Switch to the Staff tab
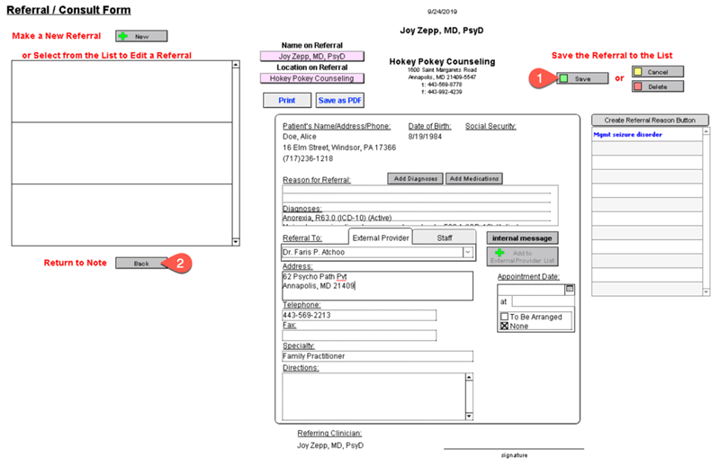Viewport: 720px width, 466px height. (x=445, y=237)
